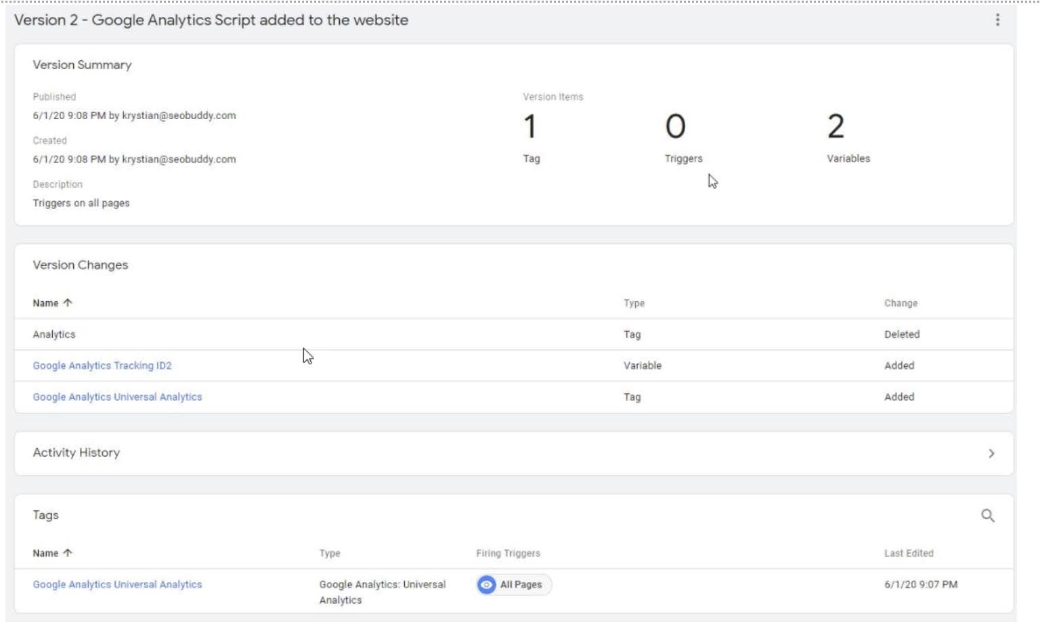
Task: Click sort arrow beside Name in Version Changes
Action: click(x=68, y=303)
